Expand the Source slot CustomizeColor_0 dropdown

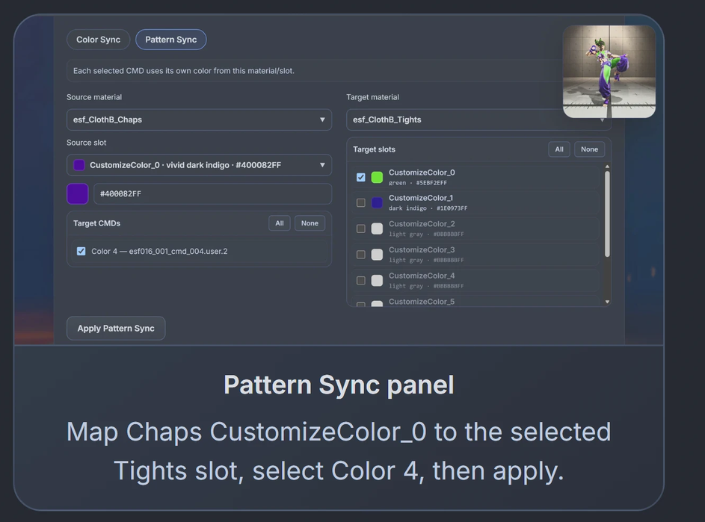(199, 165)
